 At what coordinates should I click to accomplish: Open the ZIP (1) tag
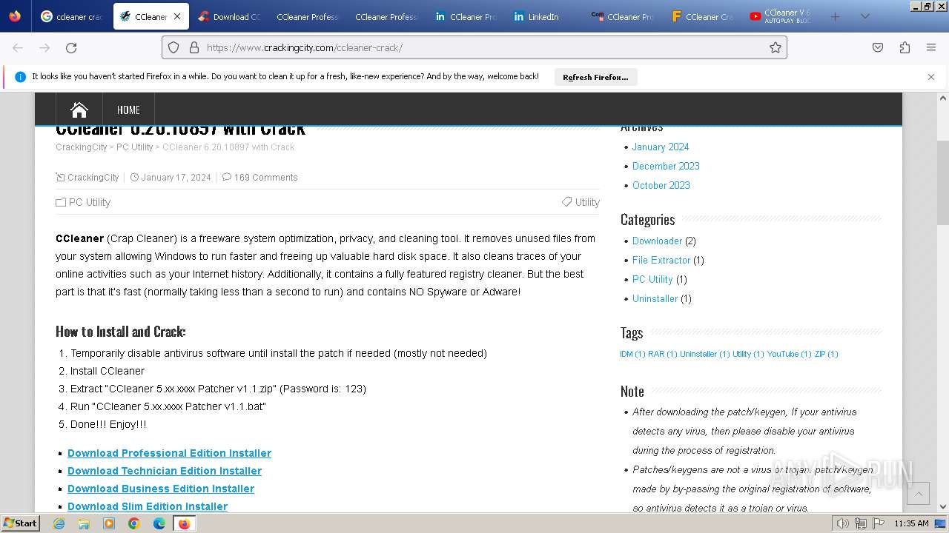tap(826, 354)
